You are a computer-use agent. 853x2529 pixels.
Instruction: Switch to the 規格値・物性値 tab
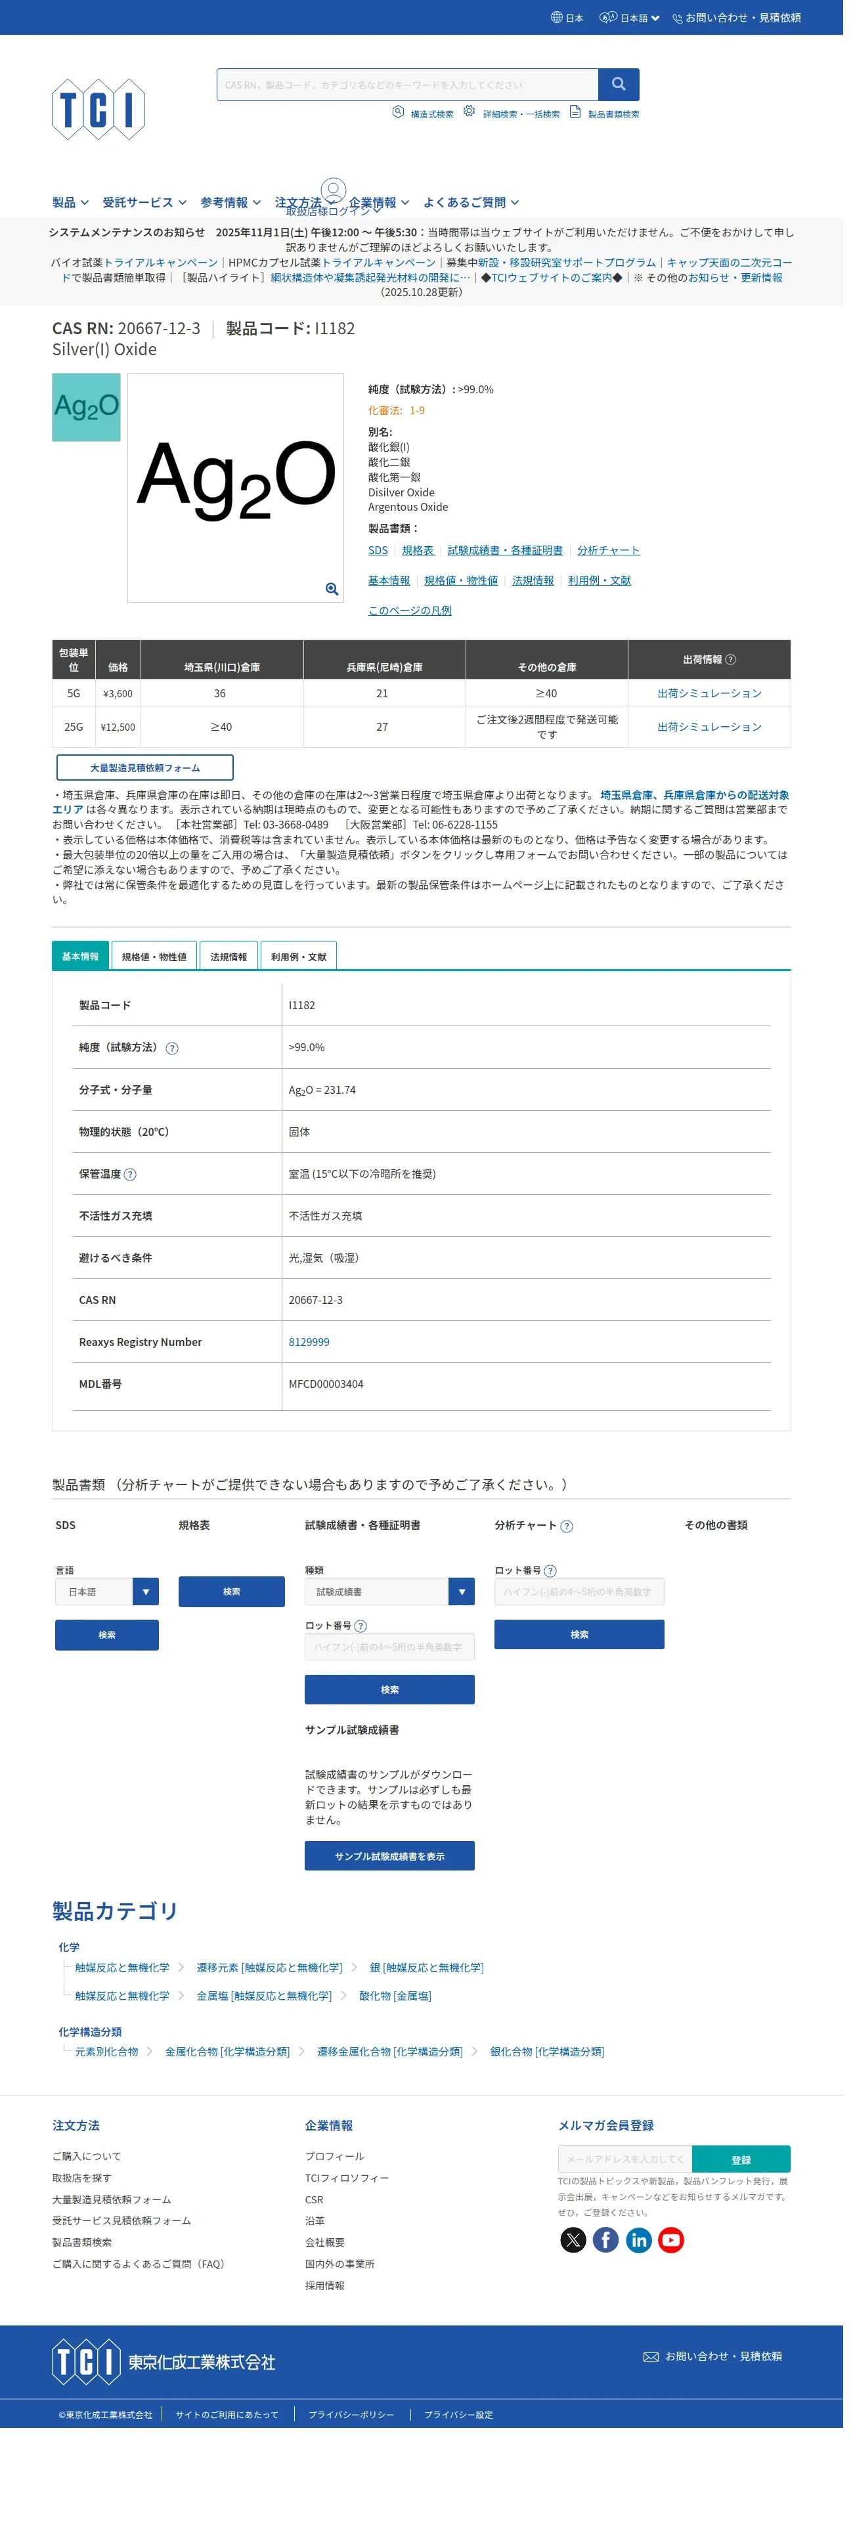point(154,956)
